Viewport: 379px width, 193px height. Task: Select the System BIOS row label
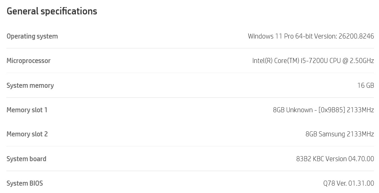coord(25,183)
